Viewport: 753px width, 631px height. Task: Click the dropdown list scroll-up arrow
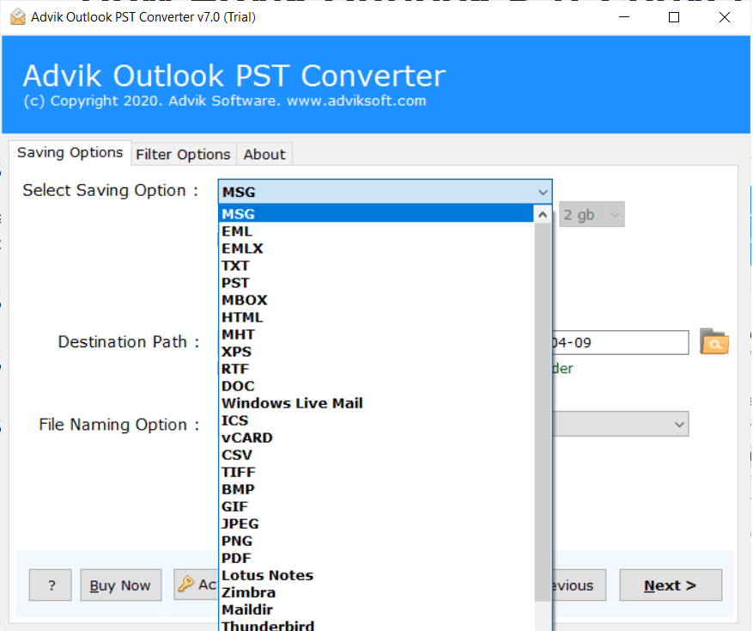pos(543,215)
